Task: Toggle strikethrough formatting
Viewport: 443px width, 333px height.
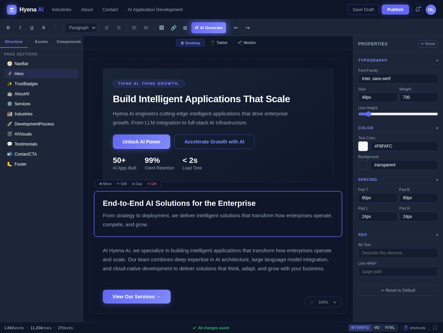Action: 44,28
